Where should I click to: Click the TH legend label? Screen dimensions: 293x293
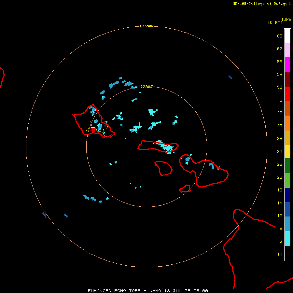click(x=280, y=254)
